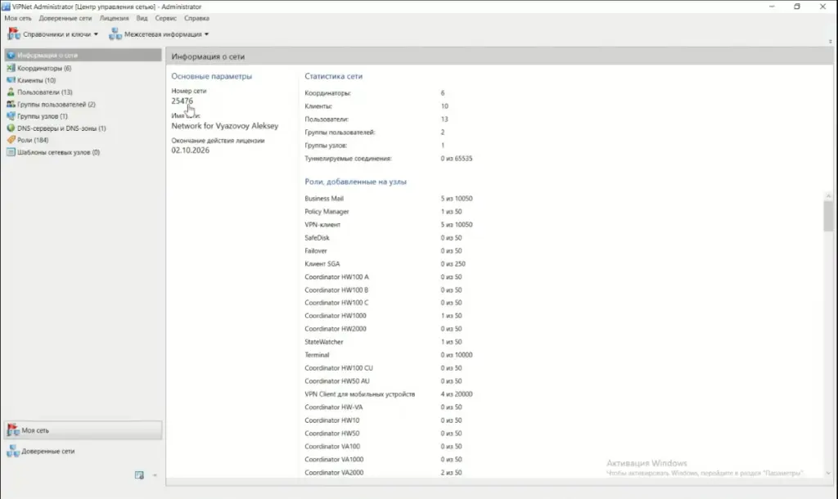
Task: Open the Межсетевая информация dropdown arrow
Action: [207, 34]
